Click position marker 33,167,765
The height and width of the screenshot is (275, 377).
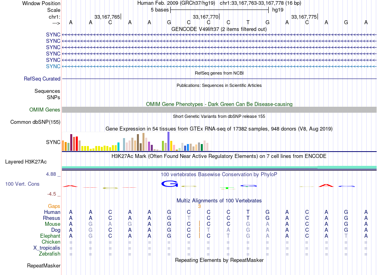tap(107, 17)
